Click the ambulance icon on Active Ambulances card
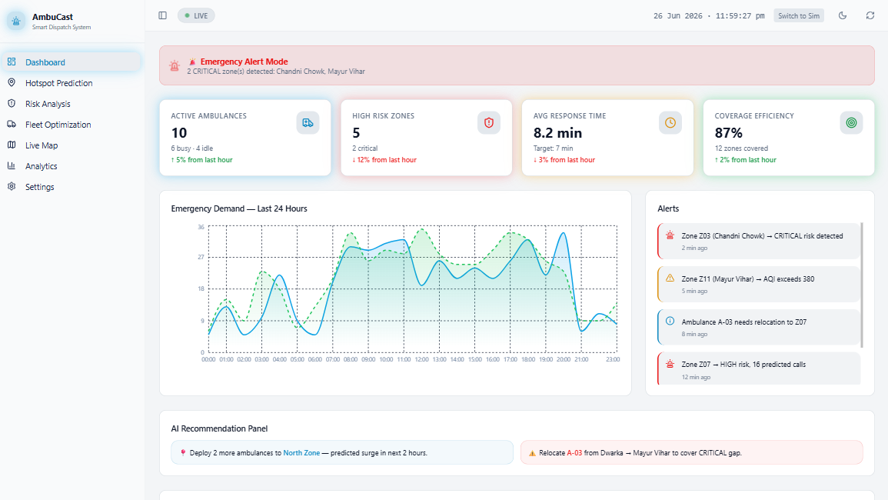 (x=308, y=122)
